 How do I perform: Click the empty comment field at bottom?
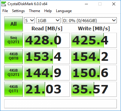point(60,104)
